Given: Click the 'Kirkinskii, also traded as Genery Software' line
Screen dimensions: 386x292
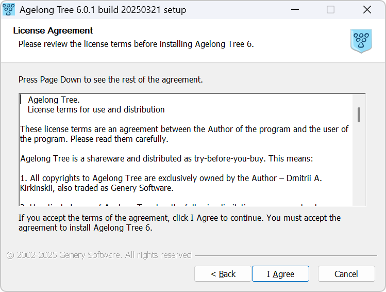Looking at the screenshot, I should click(97, 188).
